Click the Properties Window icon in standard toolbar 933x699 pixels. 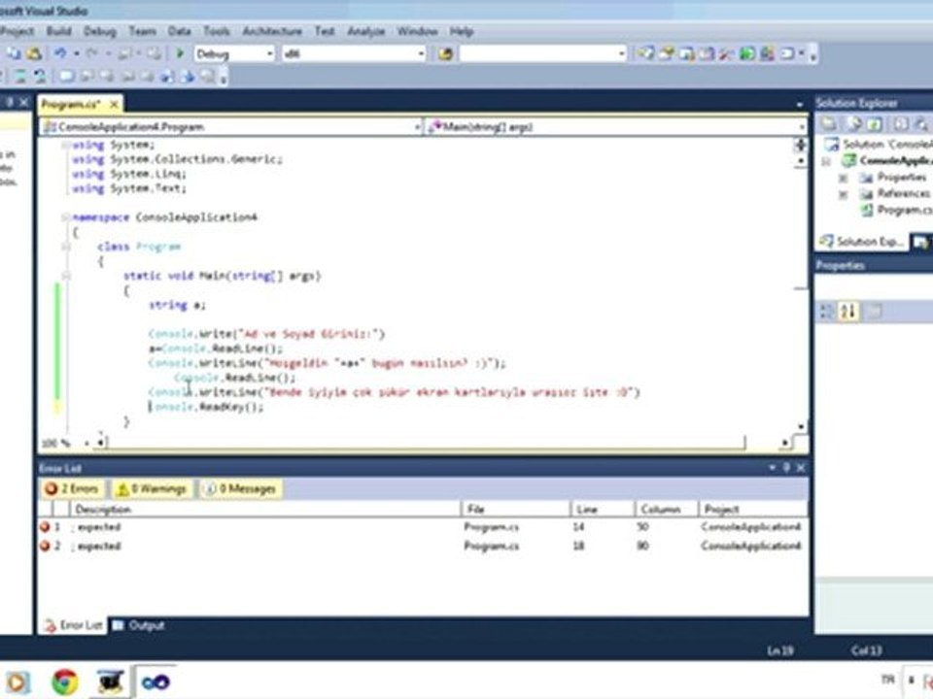pos(666,54)
